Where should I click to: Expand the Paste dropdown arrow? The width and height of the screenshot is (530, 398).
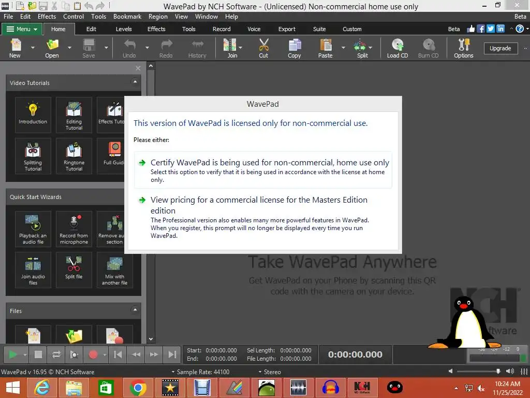click(344, 48)
